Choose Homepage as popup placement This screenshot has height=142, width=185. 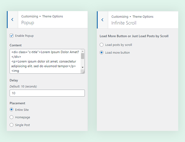coord(12,117)
